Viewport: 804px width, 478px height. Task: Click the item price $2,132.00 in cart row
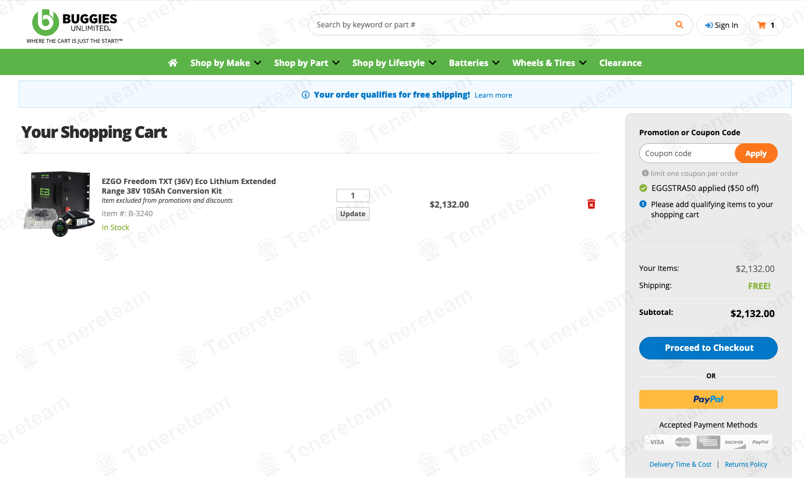point(449,204)
